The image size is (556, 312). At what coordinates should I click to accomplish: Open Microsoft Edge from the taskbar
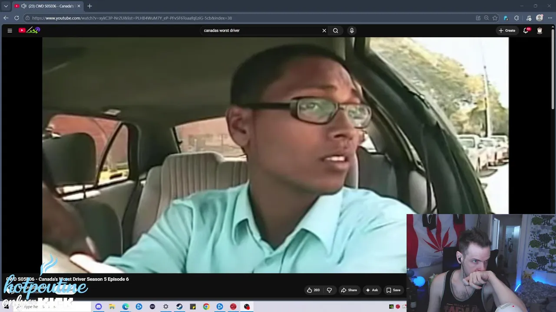[x=125, y=307]
